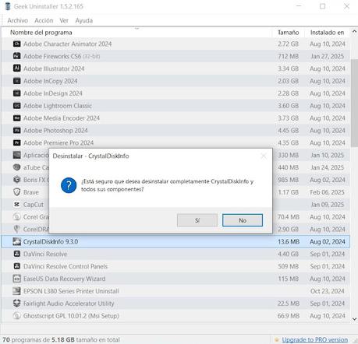Click the 70 programas status bar text
The width and height of the screenshot is (358, 344).
click(61, 339)
